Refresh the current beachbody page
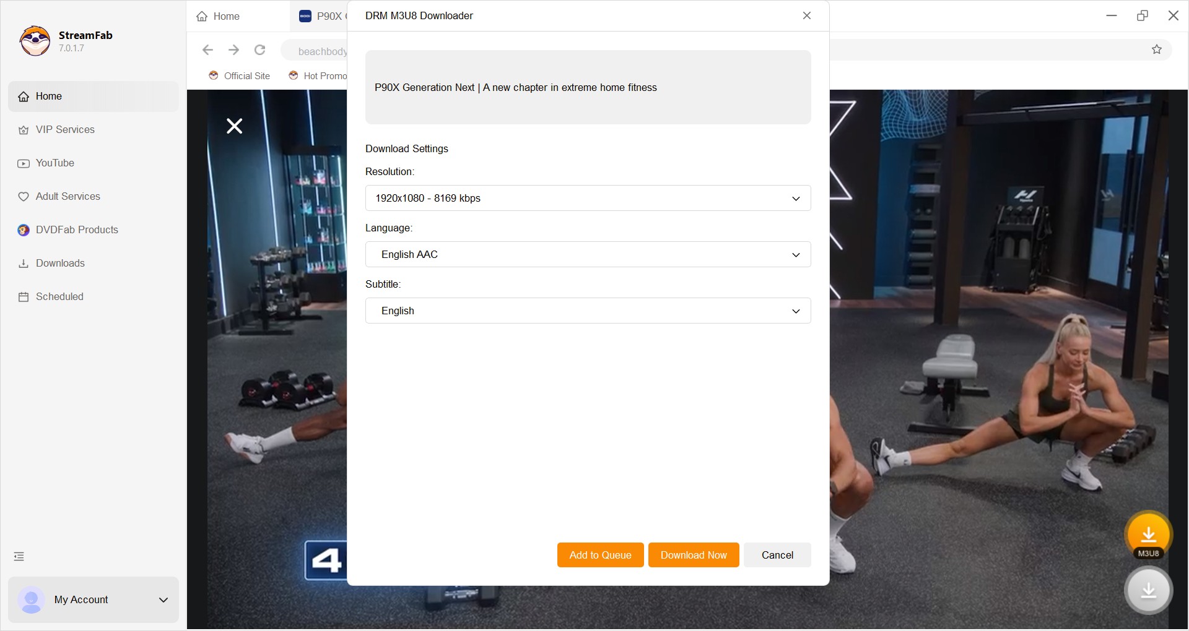This screenshot has height=631, width=1189. [x=259, y=50]
